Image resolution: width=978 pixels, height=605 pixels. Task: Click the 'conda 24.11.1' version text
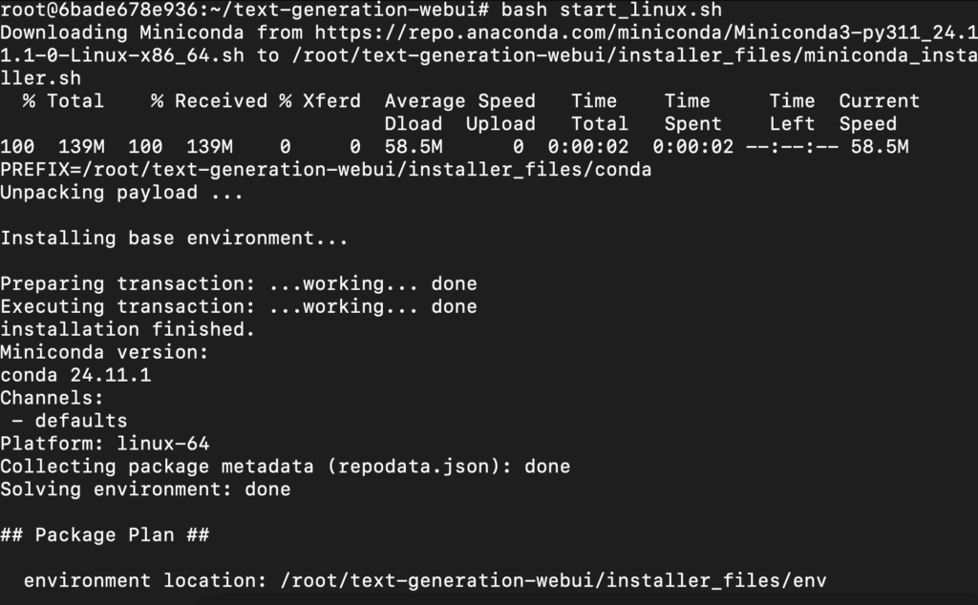click(75, 376)
